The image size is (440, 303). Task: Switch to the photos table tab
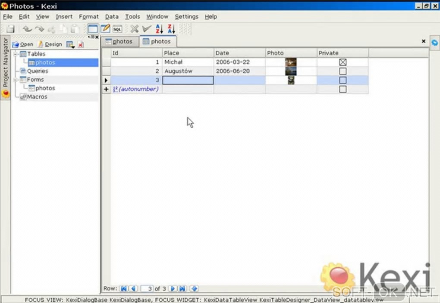[158, 41]
